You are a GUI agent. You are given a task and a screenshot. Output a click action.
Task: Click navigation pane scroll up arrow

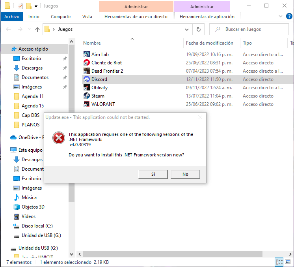(x=71, y=41)
